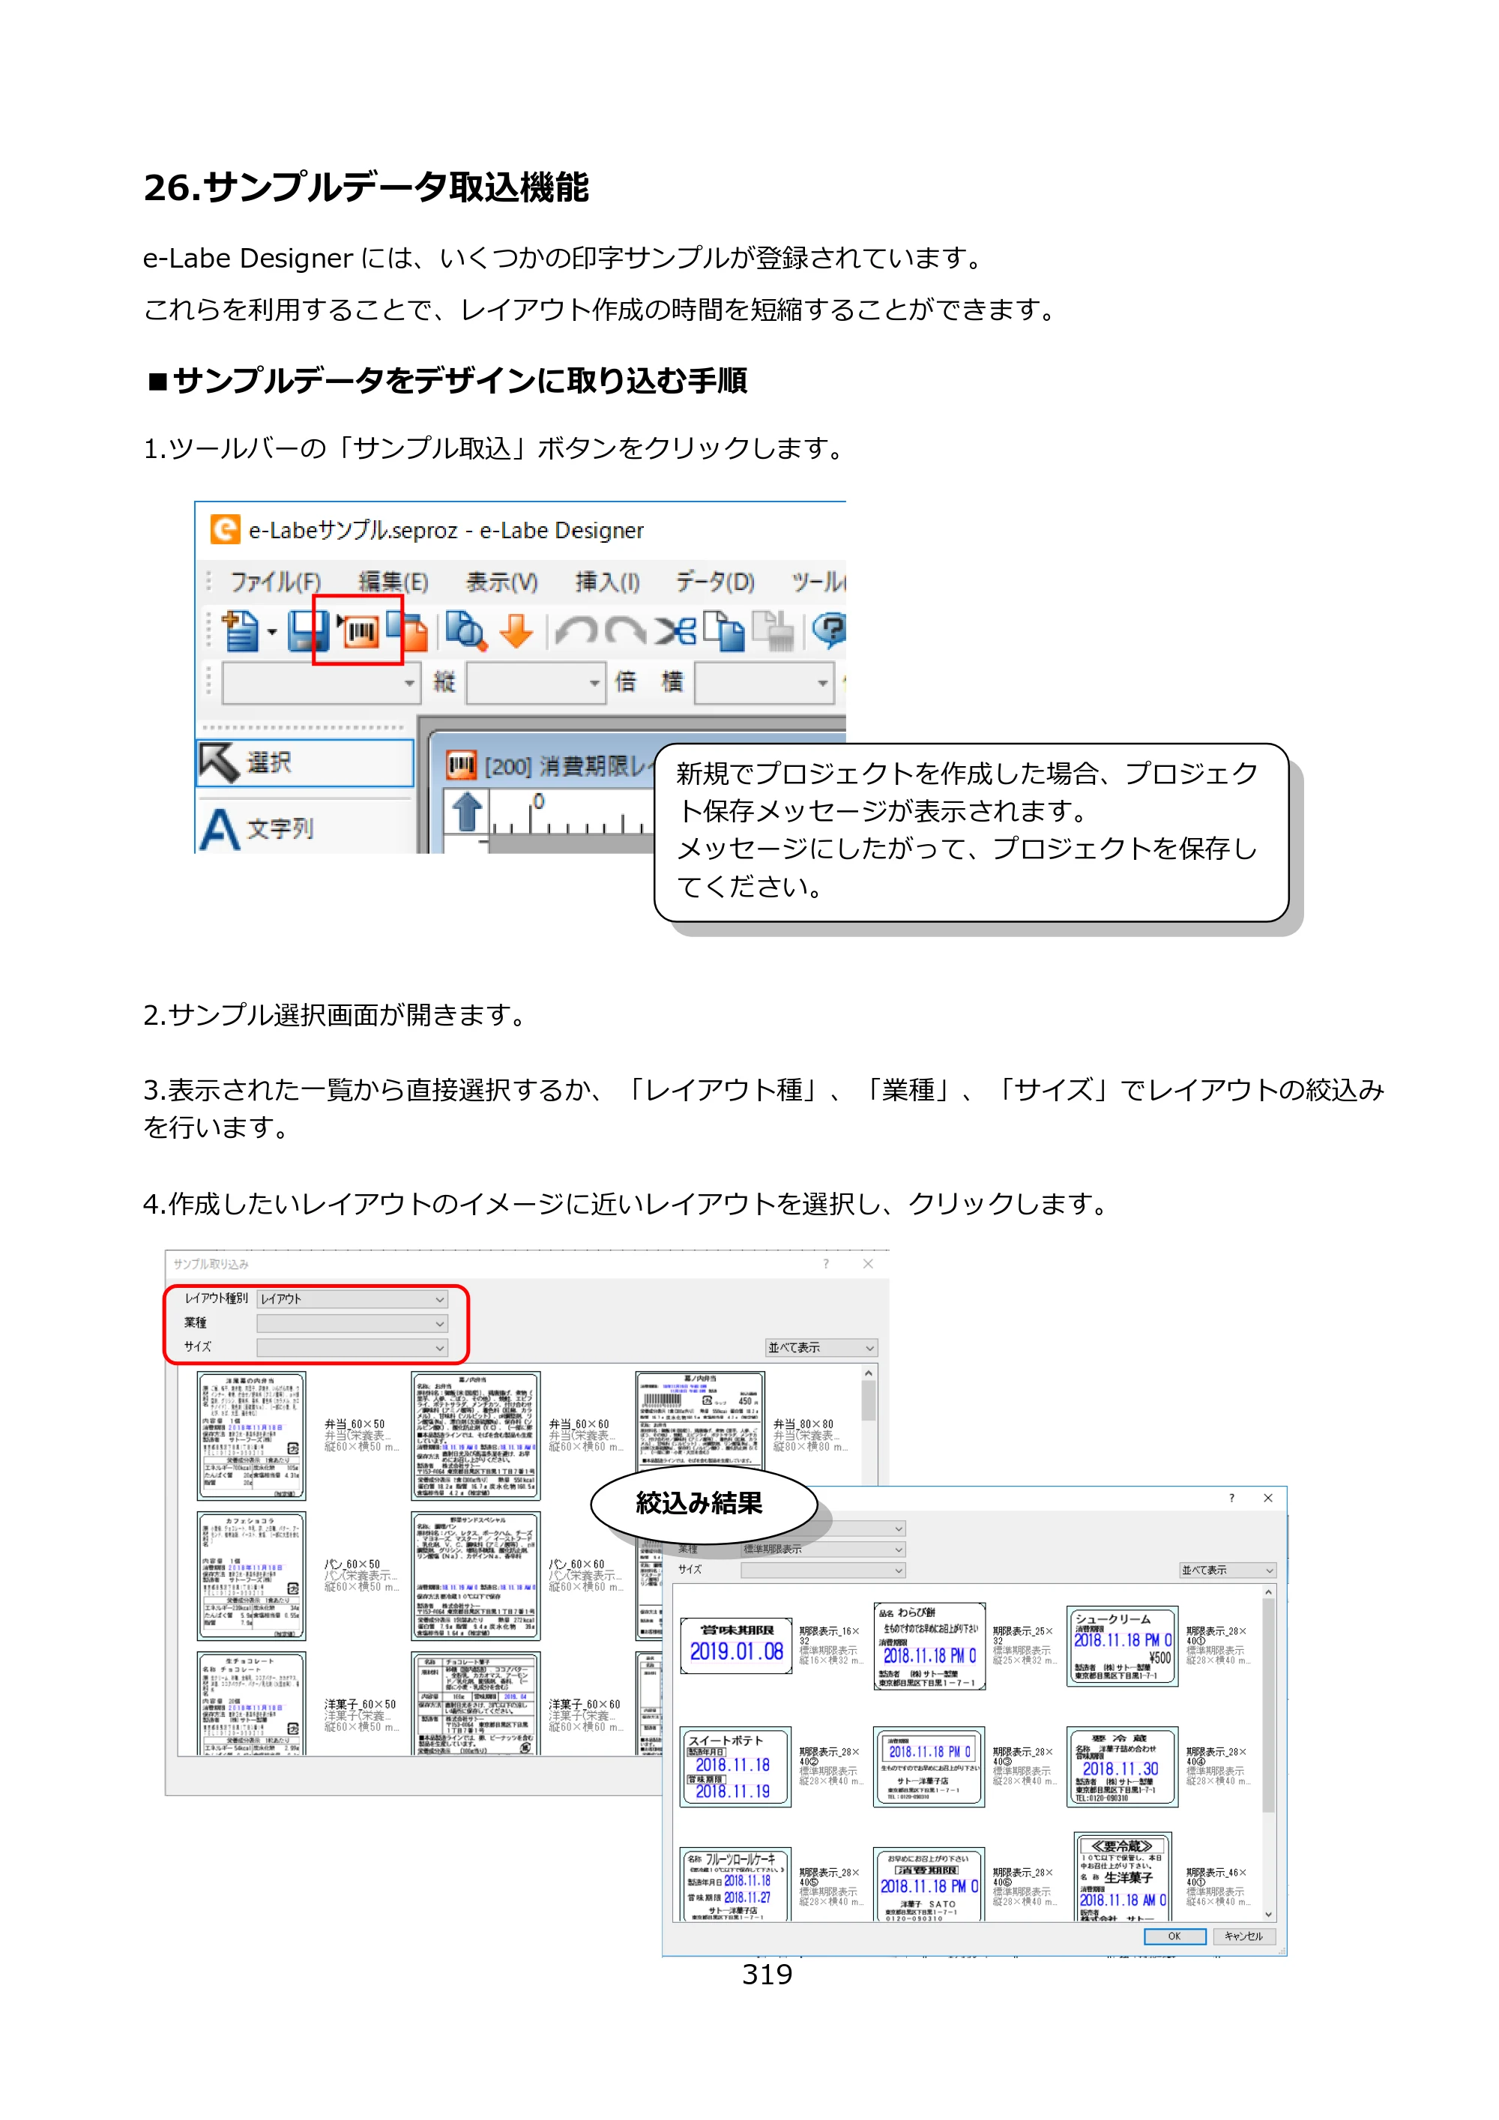This screenshot has width=1499, height=2120.
Task: Select the 賞味期限 2019.01.08 label thumbnail
Action: (736, 1645)
